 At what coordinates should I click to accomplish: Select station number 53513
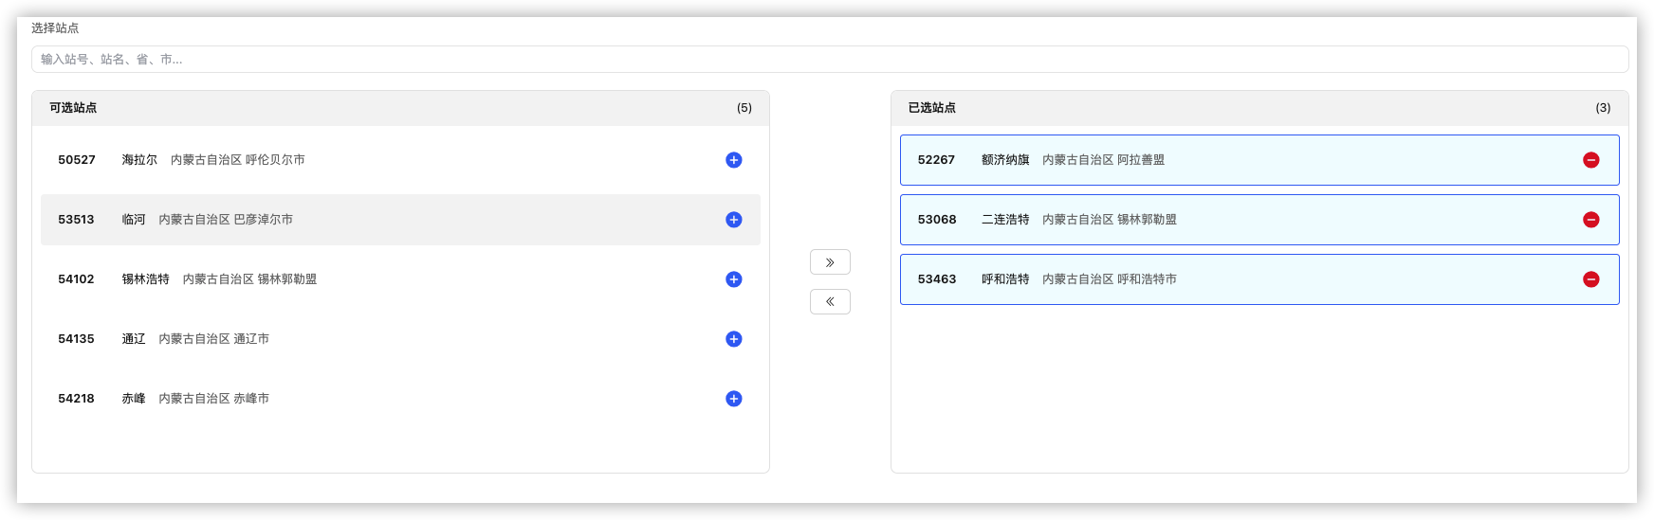[76, 220]
